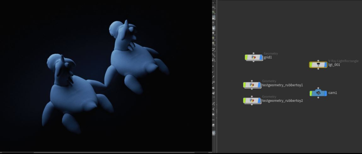Viewport: 362px width, 154px height.
Task: Click the small arrow atop the display toolbar
Action: point(214,3)
